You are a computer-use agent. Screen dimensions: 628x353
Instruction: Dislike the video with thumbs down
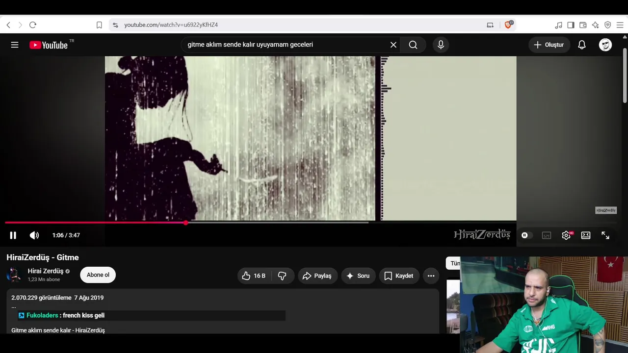[x=283, y=276]
